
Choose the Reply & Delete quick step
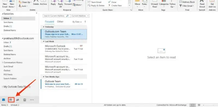(x=96, y=5)
